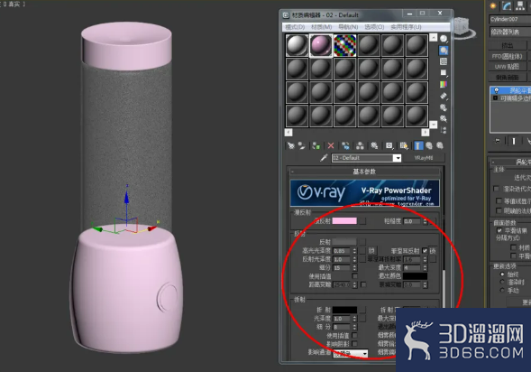
Task: Open Utilities (U) menu
Action: click(x=406, y=27)
